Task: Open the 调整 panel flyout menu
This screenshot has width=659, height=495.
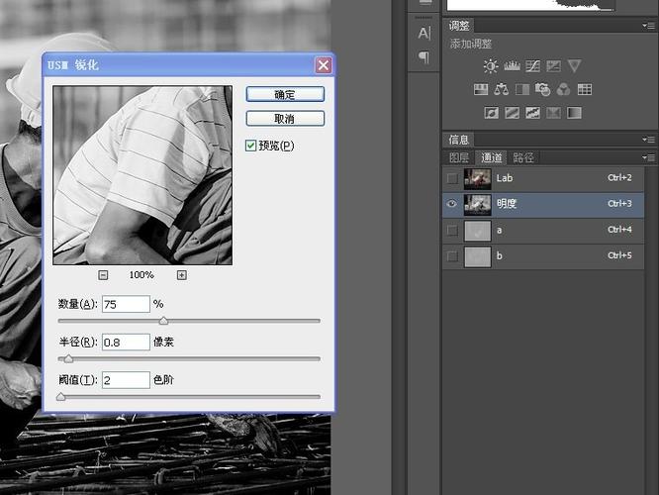Action: [x=648, y=26]
